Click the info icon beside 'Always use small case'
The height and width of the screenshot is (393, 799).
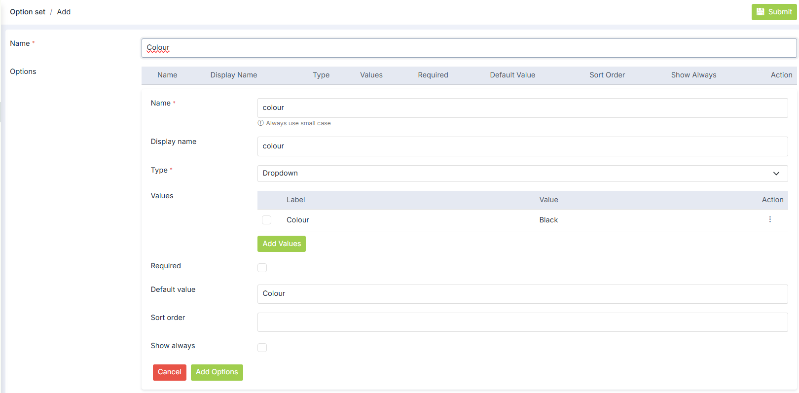pyautogui.click(x=260, y=123)
